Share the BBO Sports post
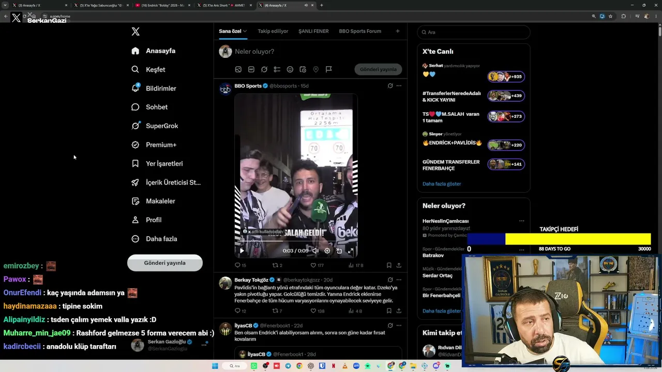The height and width of the screenshot is (372, 662). (x=399, y=265)
